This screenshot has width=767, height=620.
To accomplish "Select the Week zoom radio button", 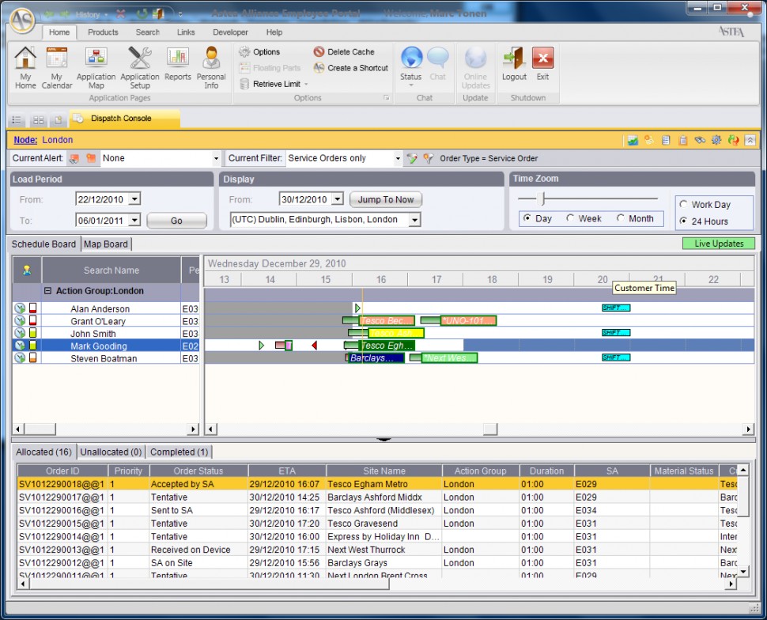I will [571, 219].
